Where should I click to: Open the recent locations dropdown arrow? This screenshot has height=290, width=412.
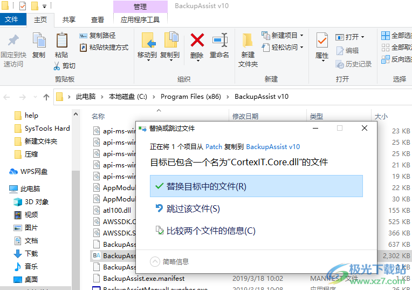click(x=35, y=97)
